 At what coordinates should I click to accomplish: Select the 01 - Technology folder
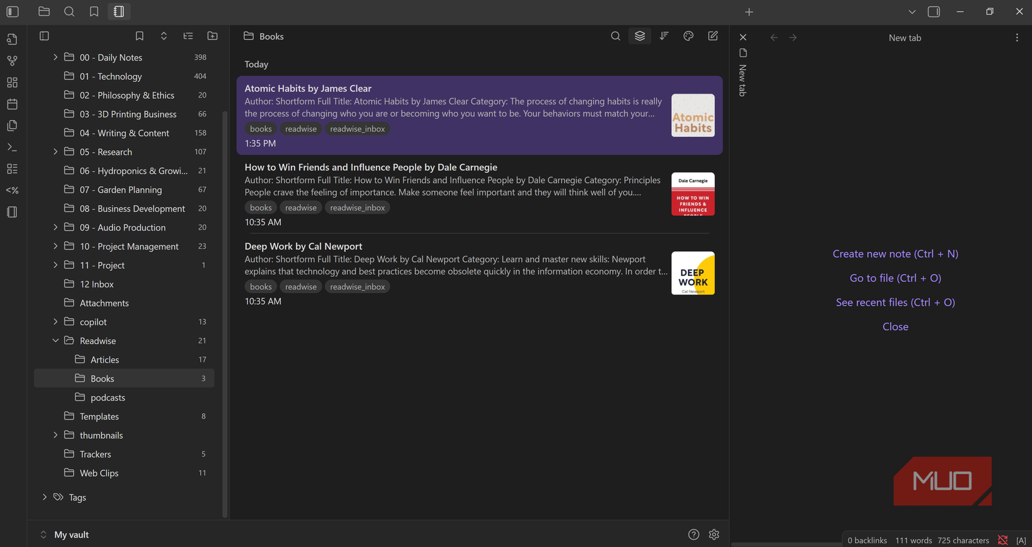(124, 76)
